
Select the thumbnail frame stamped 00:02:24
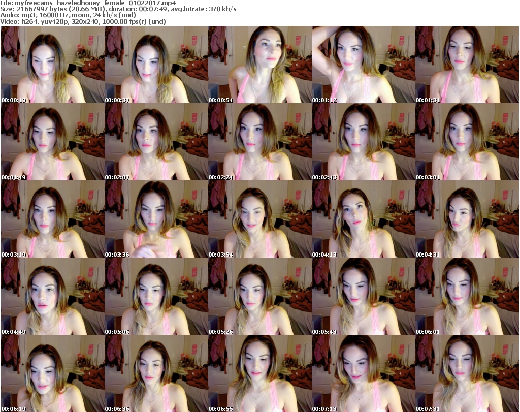(x=259, y=142)
